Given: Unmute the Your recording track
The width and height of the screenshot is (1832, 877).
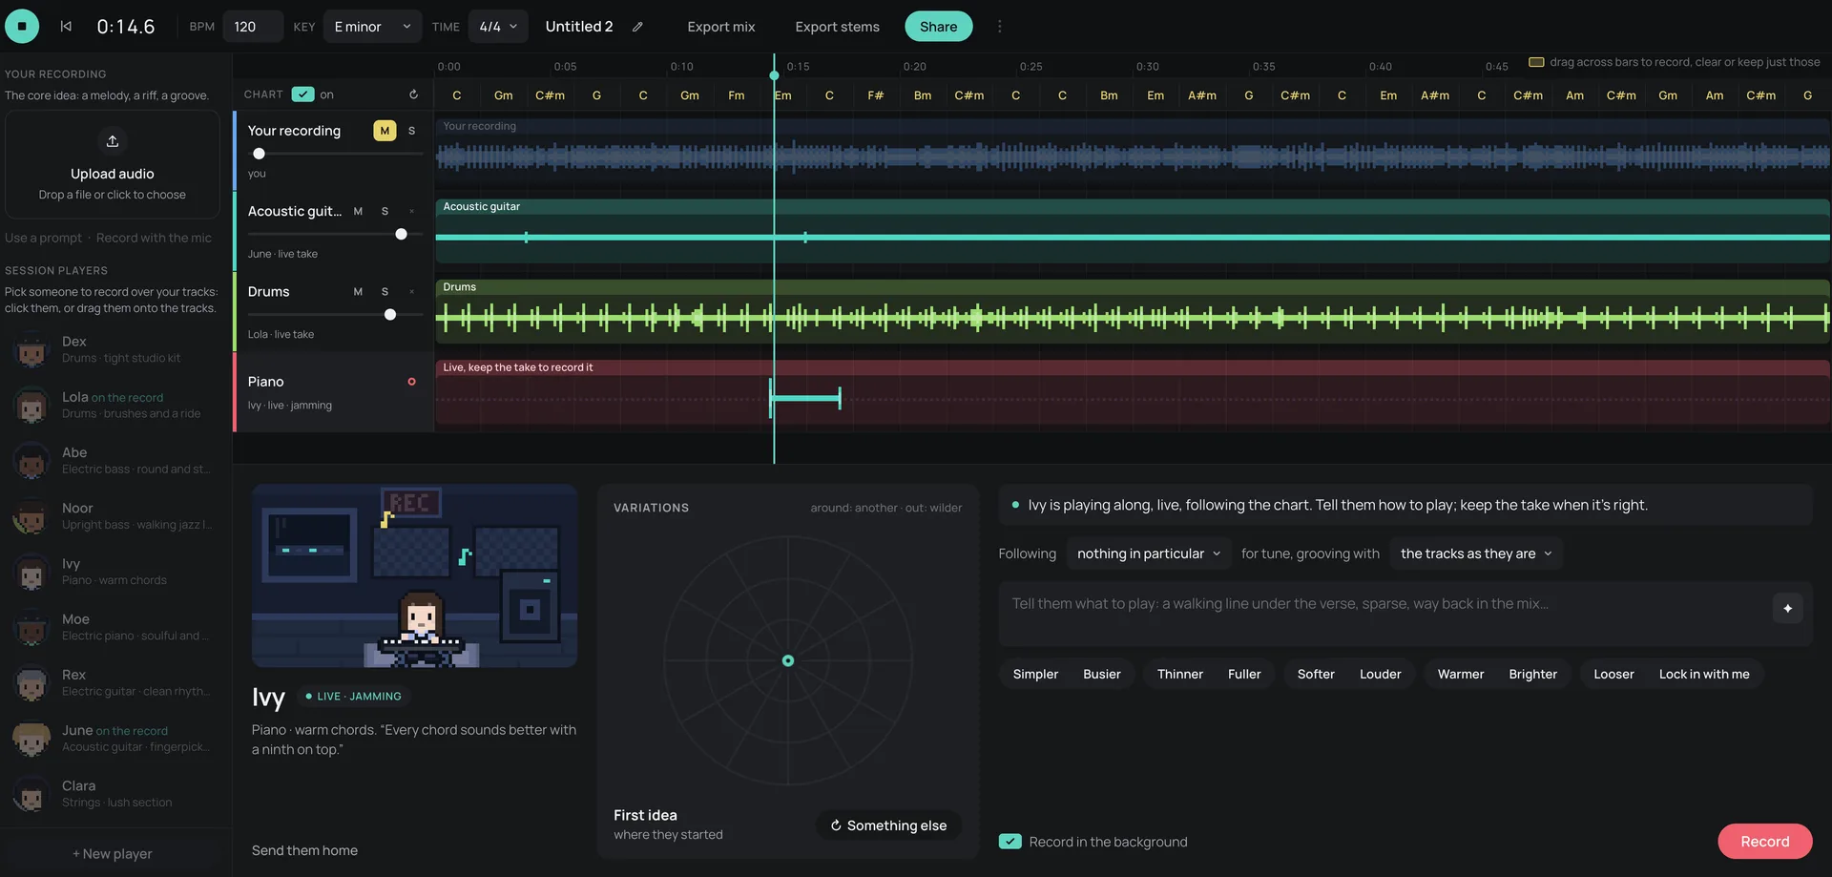Looking at the screenshot, I should pos(385,131).
